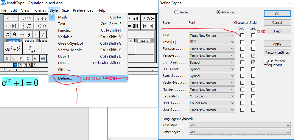Uncheck Italic for L.C. Greek style

point(253,63)
